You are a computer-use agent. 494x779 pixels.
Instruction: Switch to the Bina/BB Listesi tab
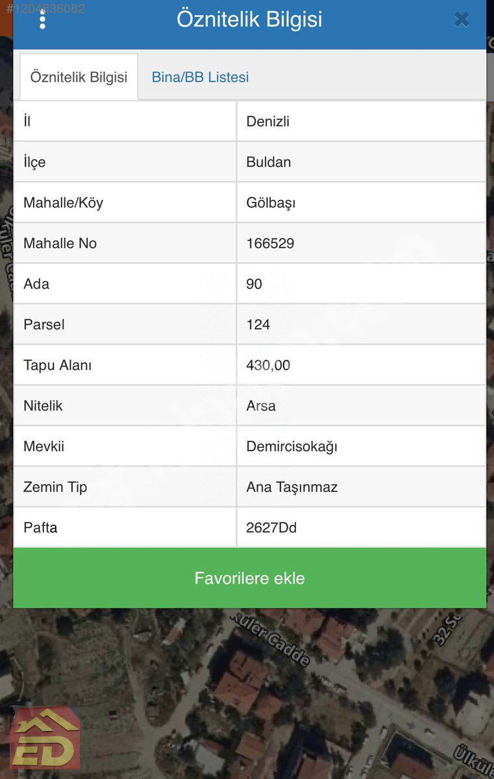click(x=200, y=77)
